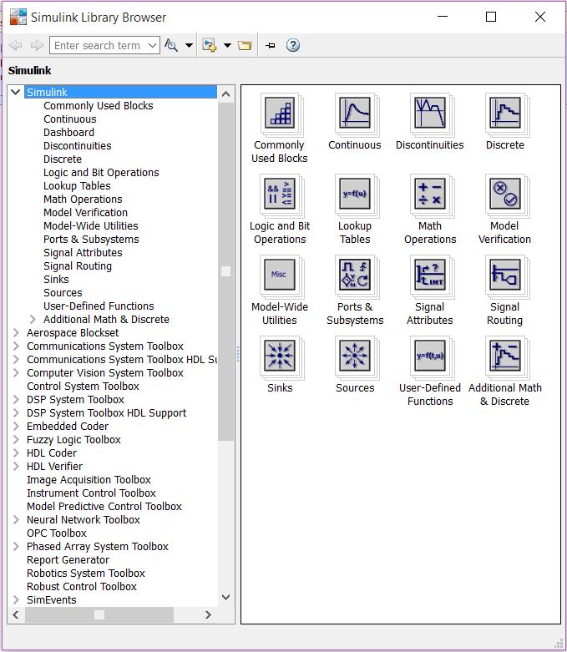Select Control System Toolbox in tree
Image resolution: width=567 pixels, height=652 pixels.
click(x=83, y=386)
